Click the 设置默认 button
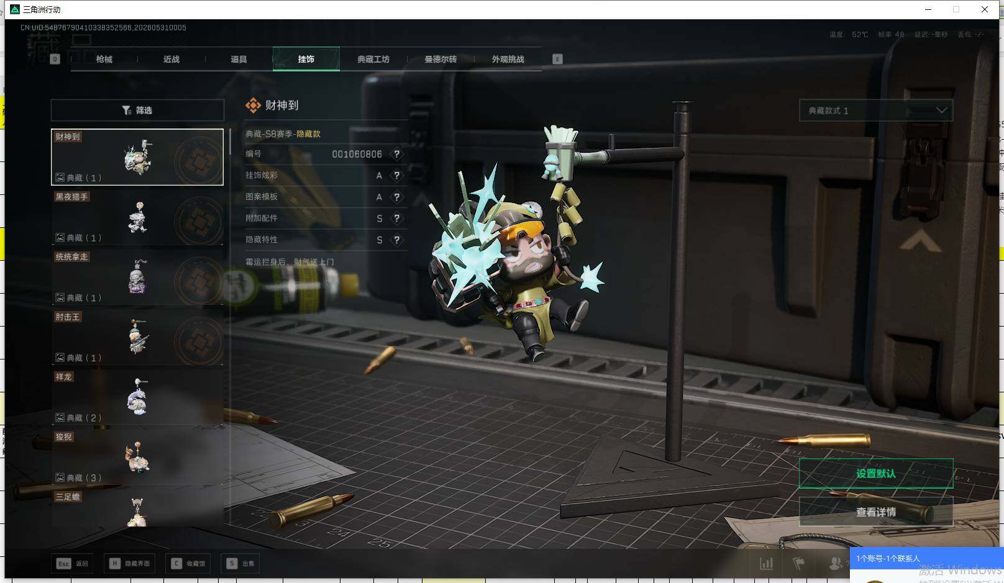Viewport: 1004px width, 583px height. tap(876, 474)
